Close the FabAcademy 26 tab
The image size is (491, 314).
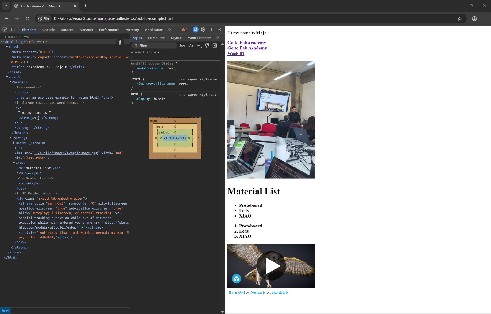click(x=75, y=6)
